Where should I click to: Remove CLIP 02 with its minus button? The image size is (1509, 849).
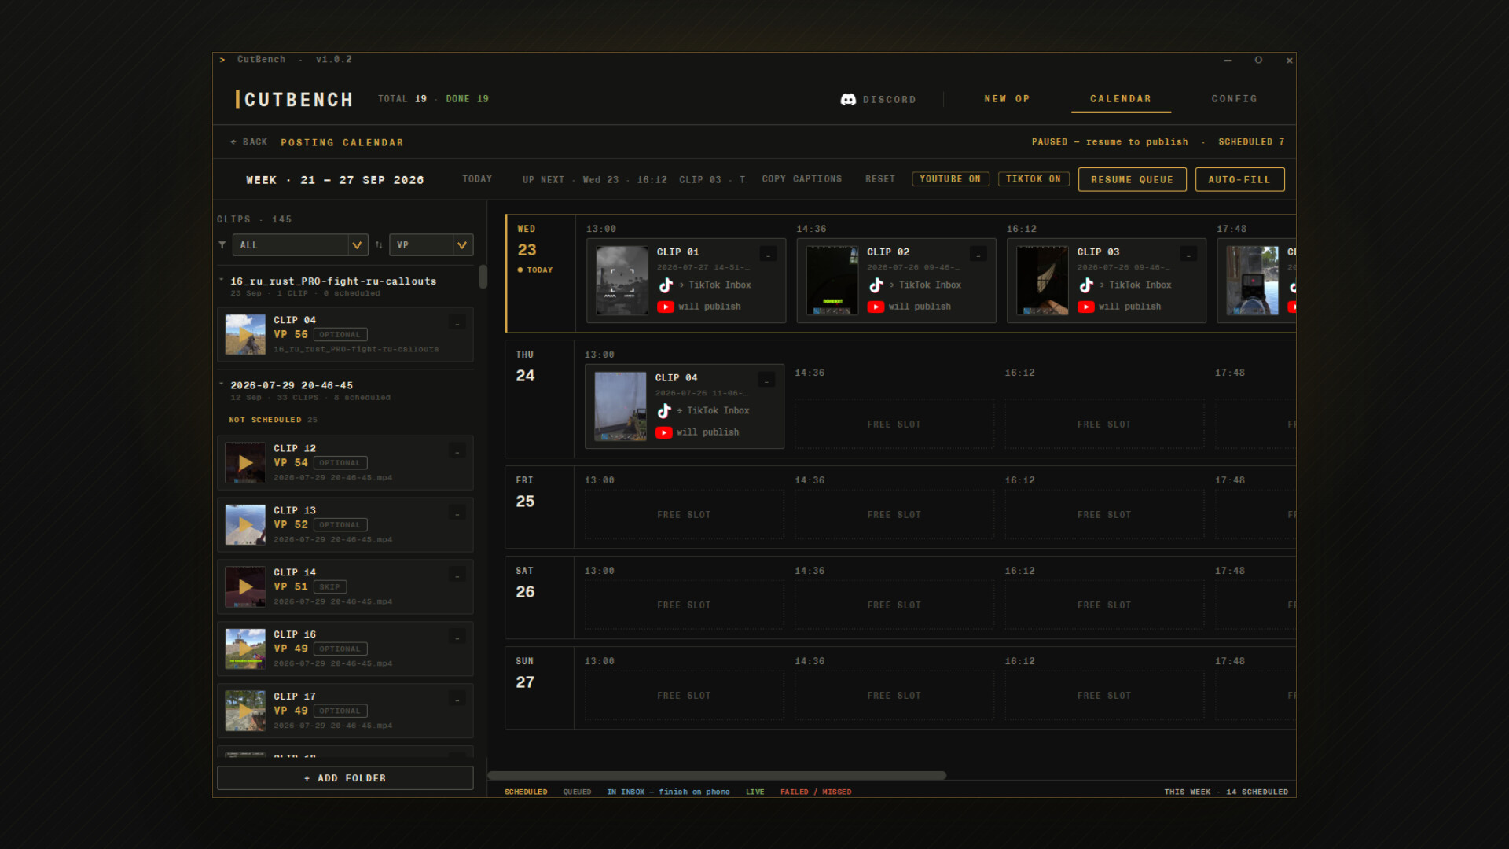tap(978, 254)
